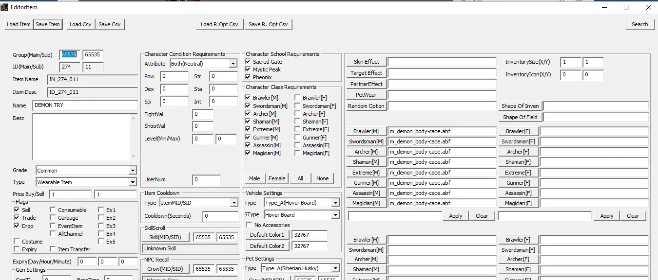658x280 pixels.
Task: Expand the Grade dropdown showing Common
Action: pos(133,171)
